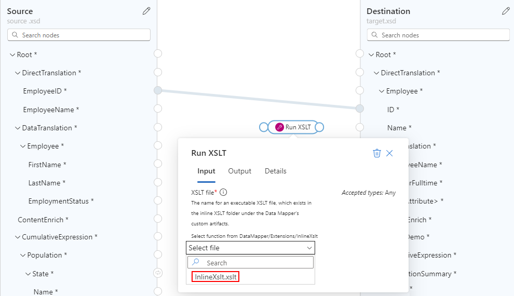Viewport: 514px width, 296px height.
Task: Switch to the Details tab
Action: pyautogui.click(x=275, y=171)
